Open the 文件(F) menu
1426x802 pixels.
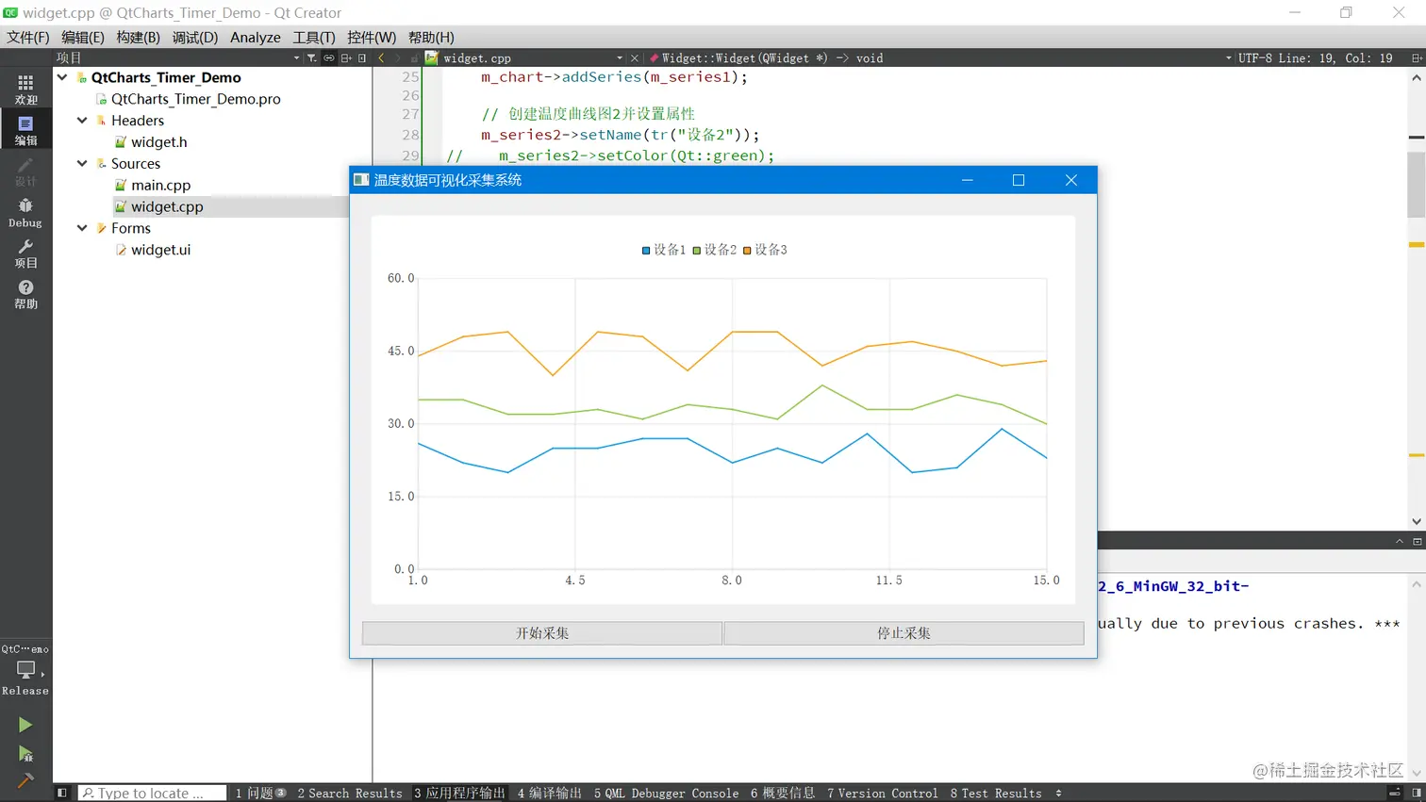pos(28,37)
